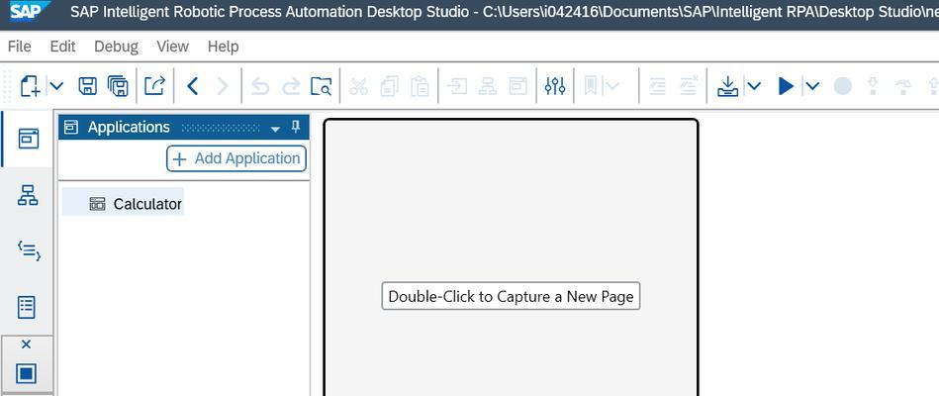This screenshot has height=396, width=939.
Task: Navigate back with the left chevron
Action: (192, 86)
